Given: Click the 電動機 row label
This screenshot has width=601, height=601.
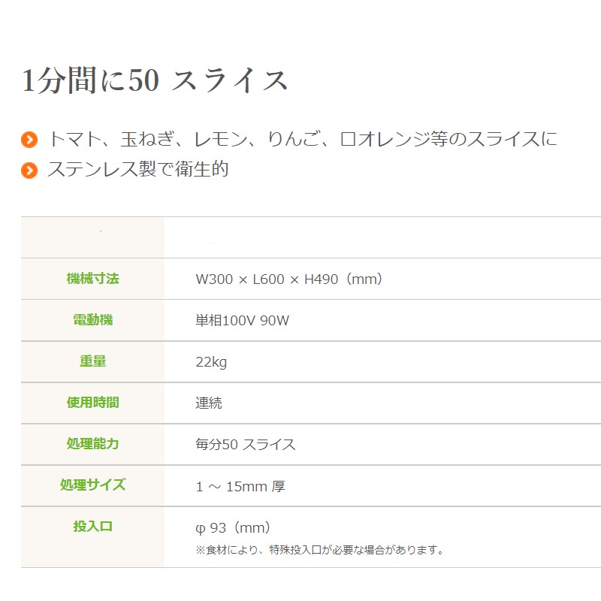Looking at the screenshot, I should point(92,320).
